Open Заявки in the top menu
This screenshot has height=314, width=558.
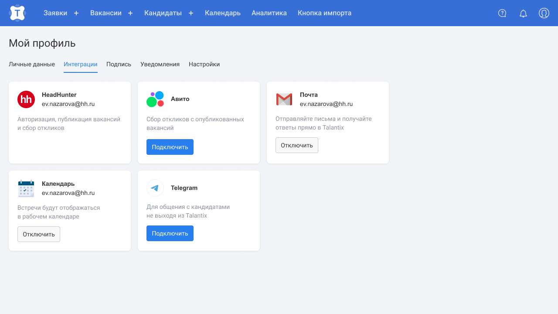(55, 13)
